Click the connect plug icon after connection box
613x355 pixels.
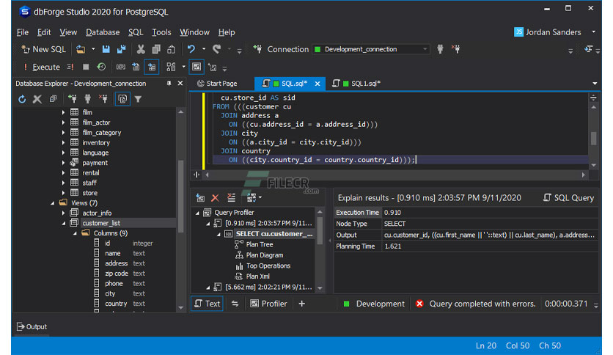[x=440, y=49]
